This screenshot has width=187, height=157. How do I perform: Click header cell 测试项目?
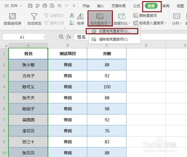click(67, 54)
